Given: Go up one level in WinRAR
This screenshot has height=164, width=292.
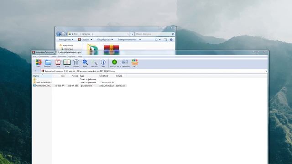Looking at the screenshot, I should (36, 71).
